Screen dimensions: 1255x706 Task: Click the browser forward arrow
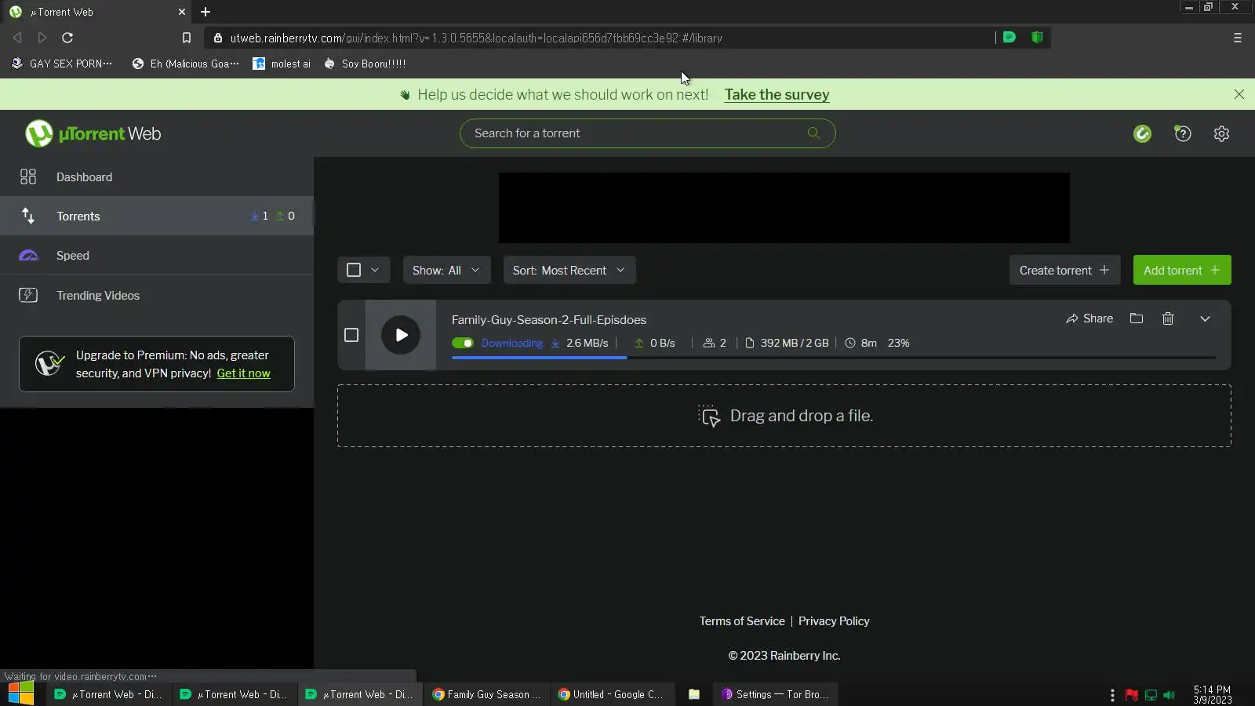point(42,38)
